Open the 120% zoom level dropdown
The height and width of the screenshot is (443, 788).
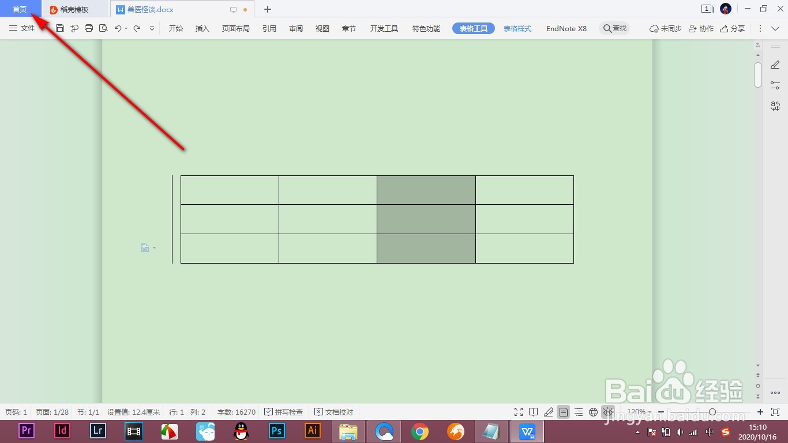click(639, 412)
